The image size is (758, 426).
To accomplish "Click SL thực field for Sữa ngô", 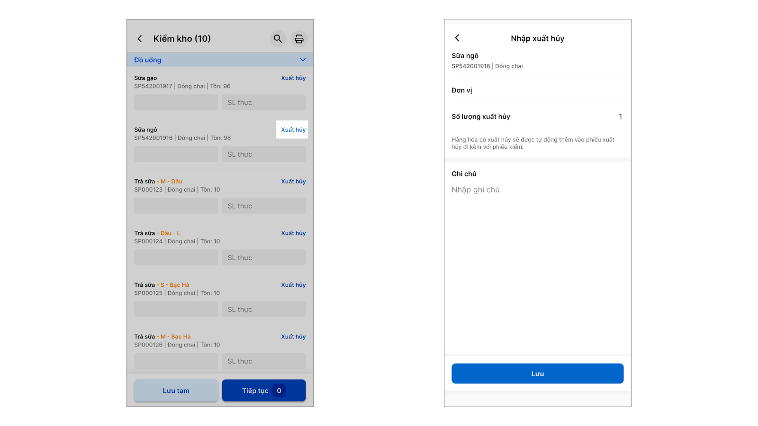I will (263, 154).
